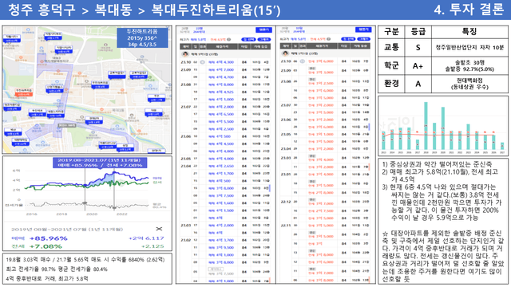Open the second blue pill filter in right list
This screenshot has width=511, height=287.
coord(364,39)
